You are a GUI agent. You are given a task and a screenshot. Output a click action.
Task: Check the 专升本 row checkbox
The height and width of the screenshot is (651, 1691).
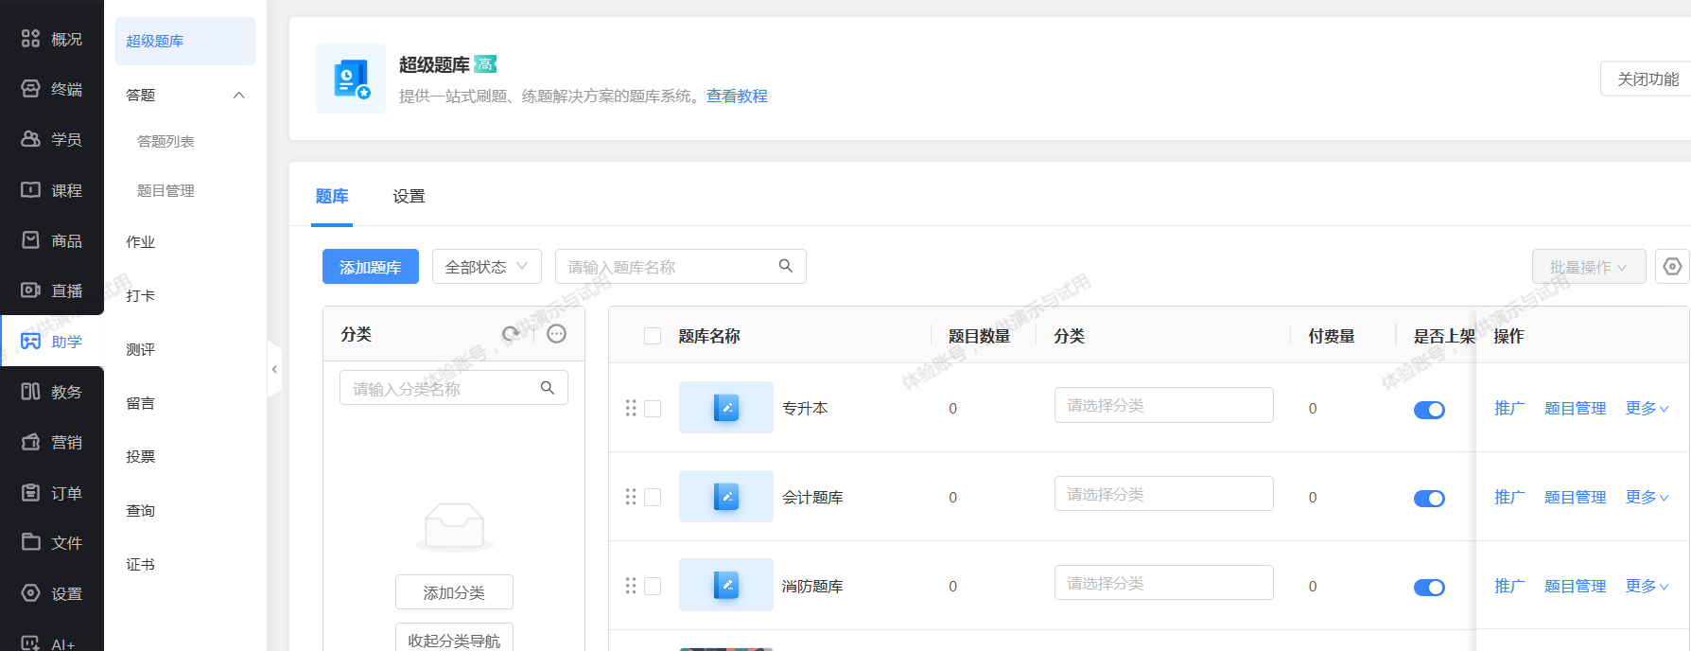[x=653, y=409]
